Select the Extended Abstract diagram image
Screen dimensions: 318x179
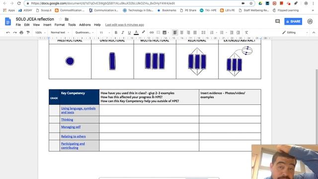pos(239,61)
